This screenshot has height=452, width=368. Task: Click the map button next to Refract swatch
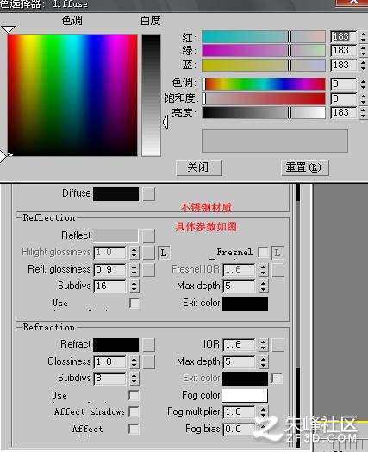point(149,345)
